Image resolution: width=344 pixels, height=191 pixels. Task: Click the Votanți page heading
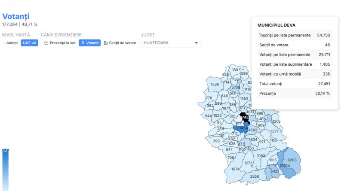click(16, 16)
